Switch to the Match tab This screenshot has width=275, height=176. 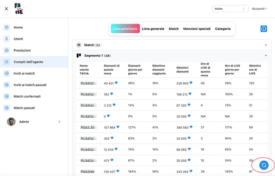(x=174, y=29)
